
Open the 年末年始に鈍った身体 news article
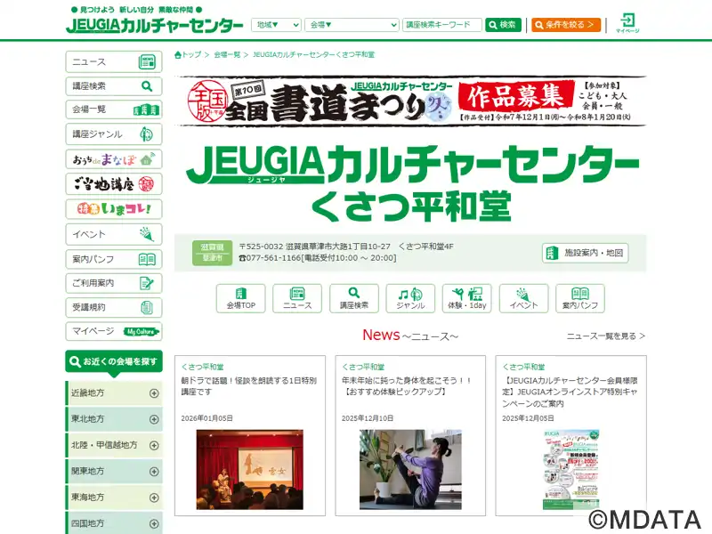[x=408, y=385]
